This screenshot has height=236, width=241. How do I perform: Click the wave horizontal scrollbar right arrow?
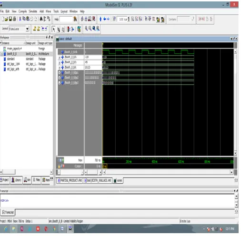[x=231, y=172]
